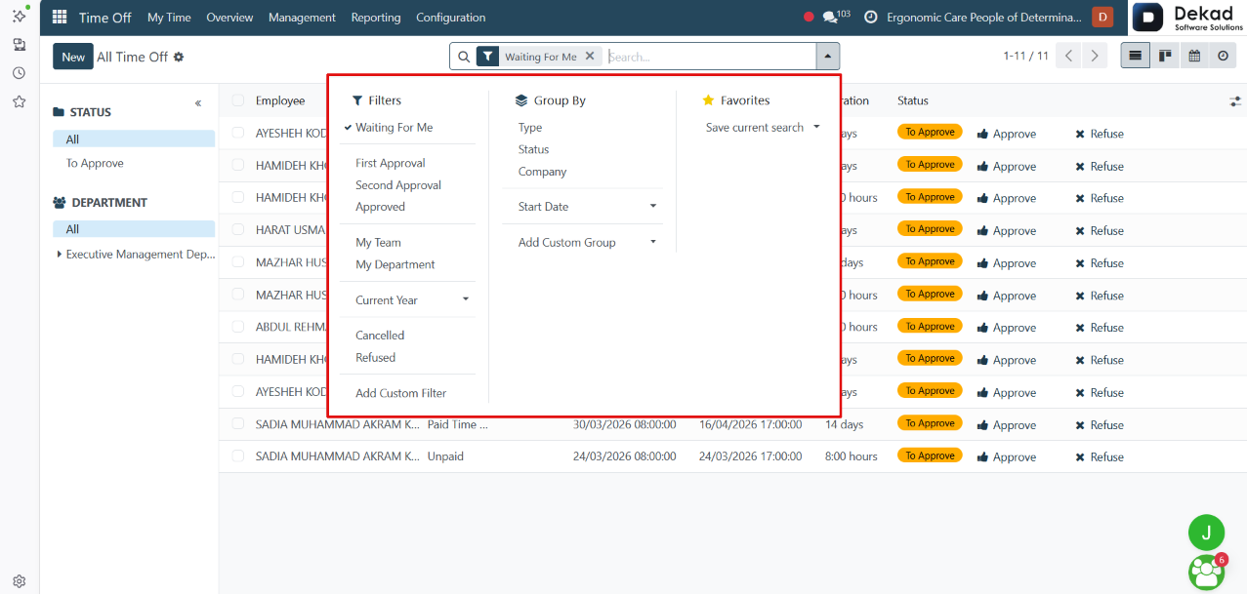Open the Overview menu
The image size is (1247, 594).
click(229, 18)
